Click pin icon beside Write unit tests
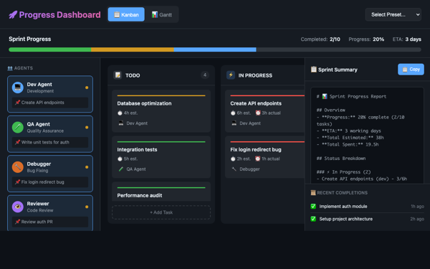The image size is (430, 269). (x=17, y=142)
